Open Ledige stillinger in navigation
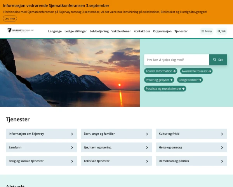Screen dimensions: 233x187 [76, 31]
